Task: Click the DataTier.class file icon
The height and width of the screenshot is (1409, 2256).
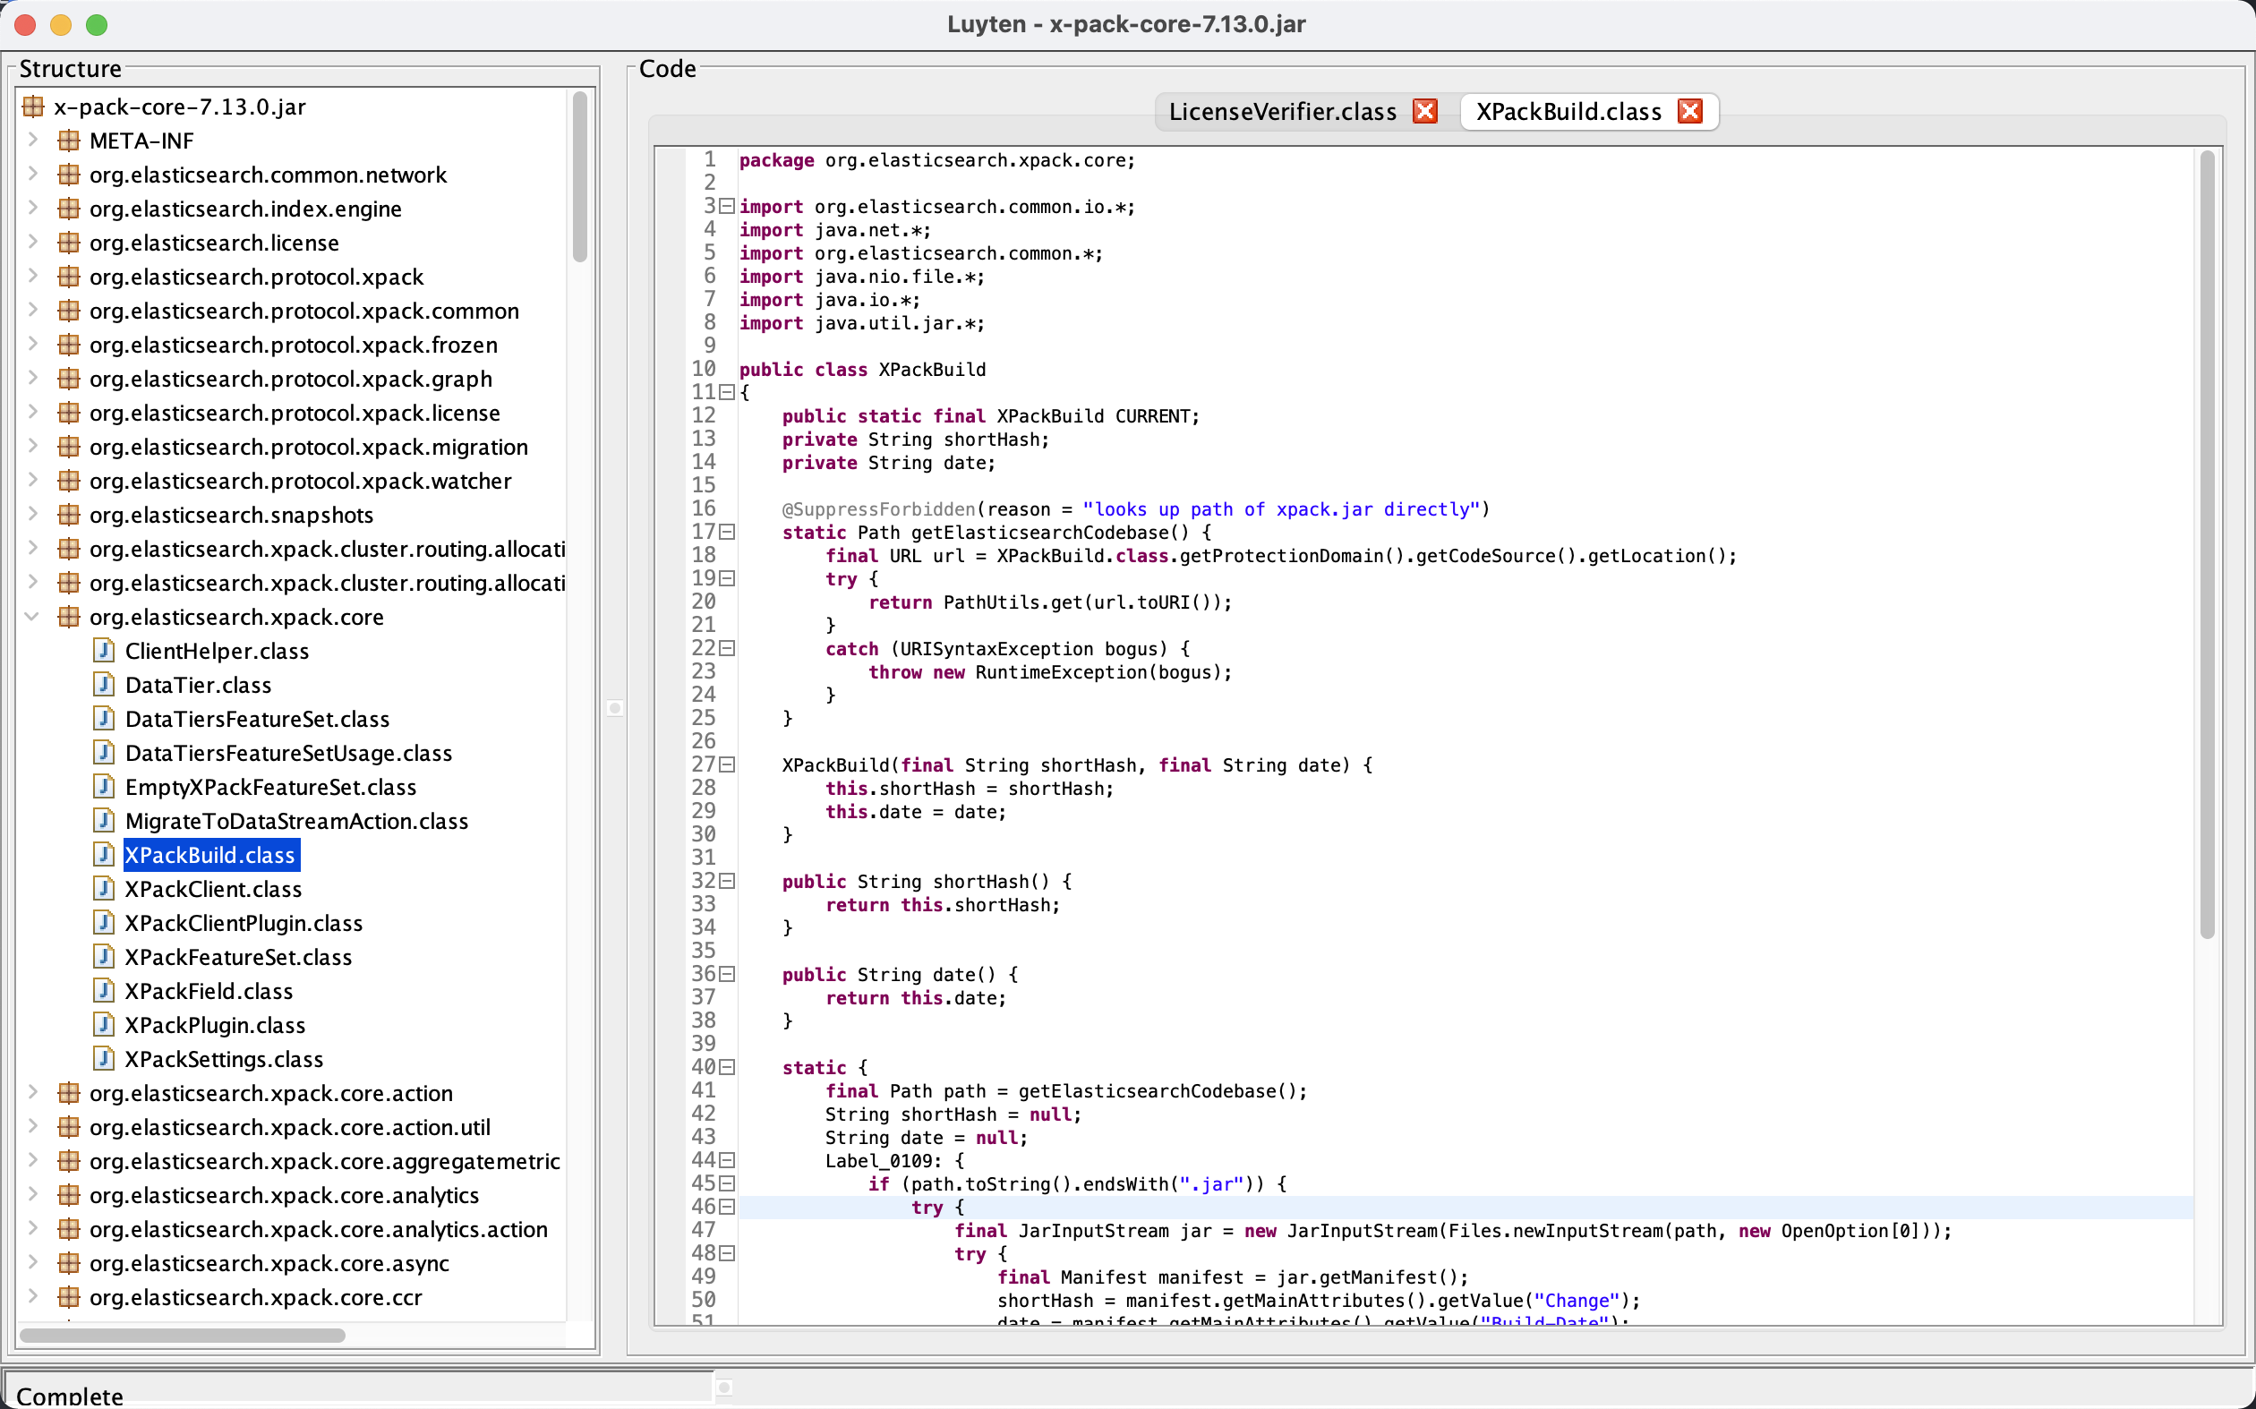Action: pyautogui.click(x=105, y=685)
